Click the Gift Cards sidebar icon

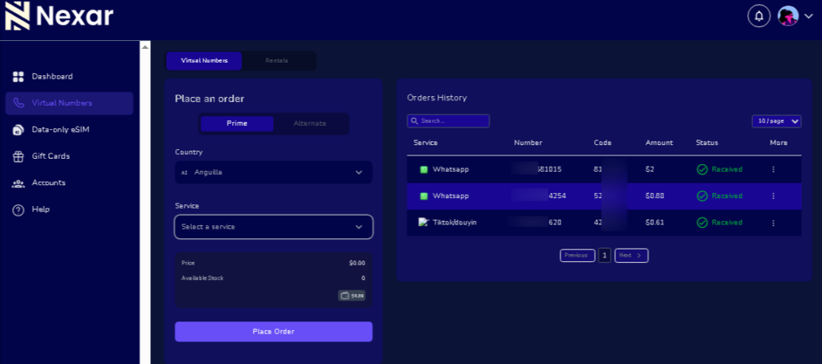tap(18, 156)
